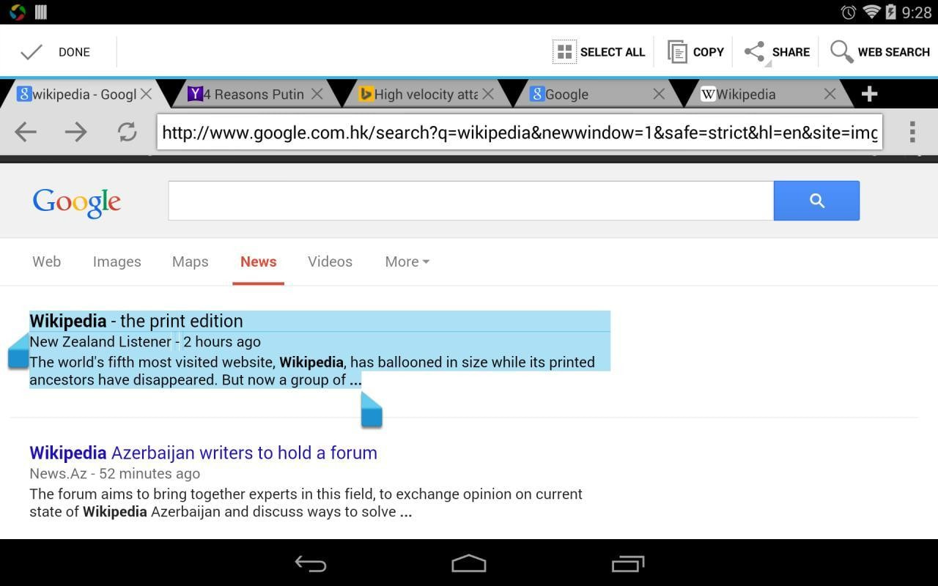Switch to Web search results
938x586 pixels.
[46, 262]
